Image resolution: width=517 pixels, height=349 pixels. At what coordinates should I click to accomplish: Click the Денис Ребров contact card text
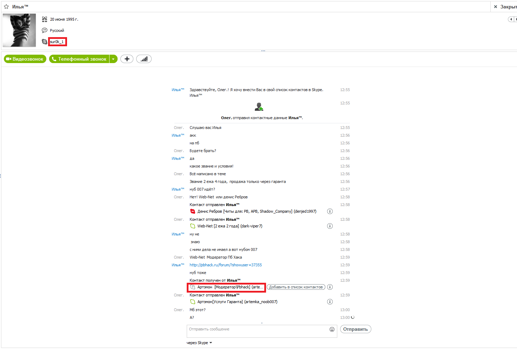(x=257, y=211)
